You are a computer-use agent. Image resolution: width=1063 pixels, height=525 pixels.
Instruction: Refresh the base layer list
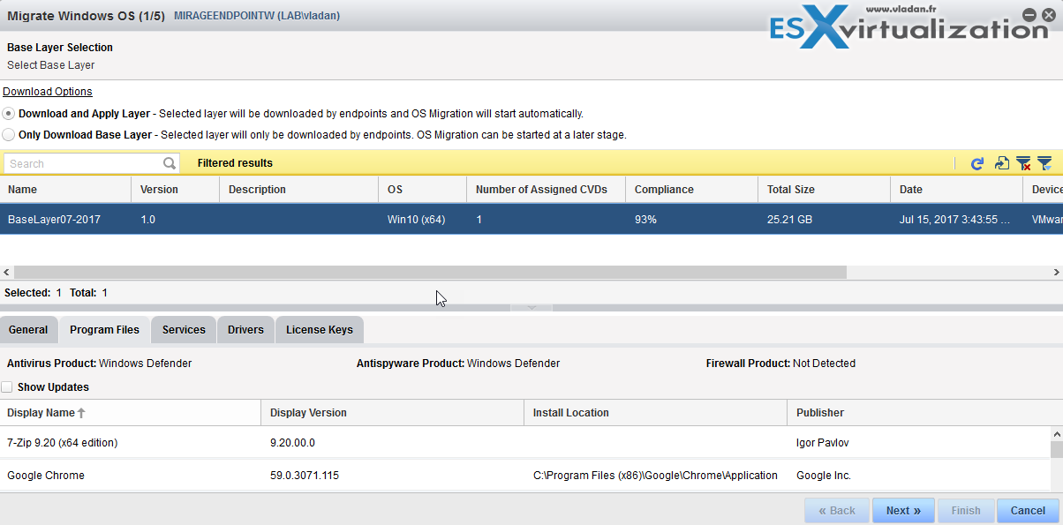tap(977, 163)
